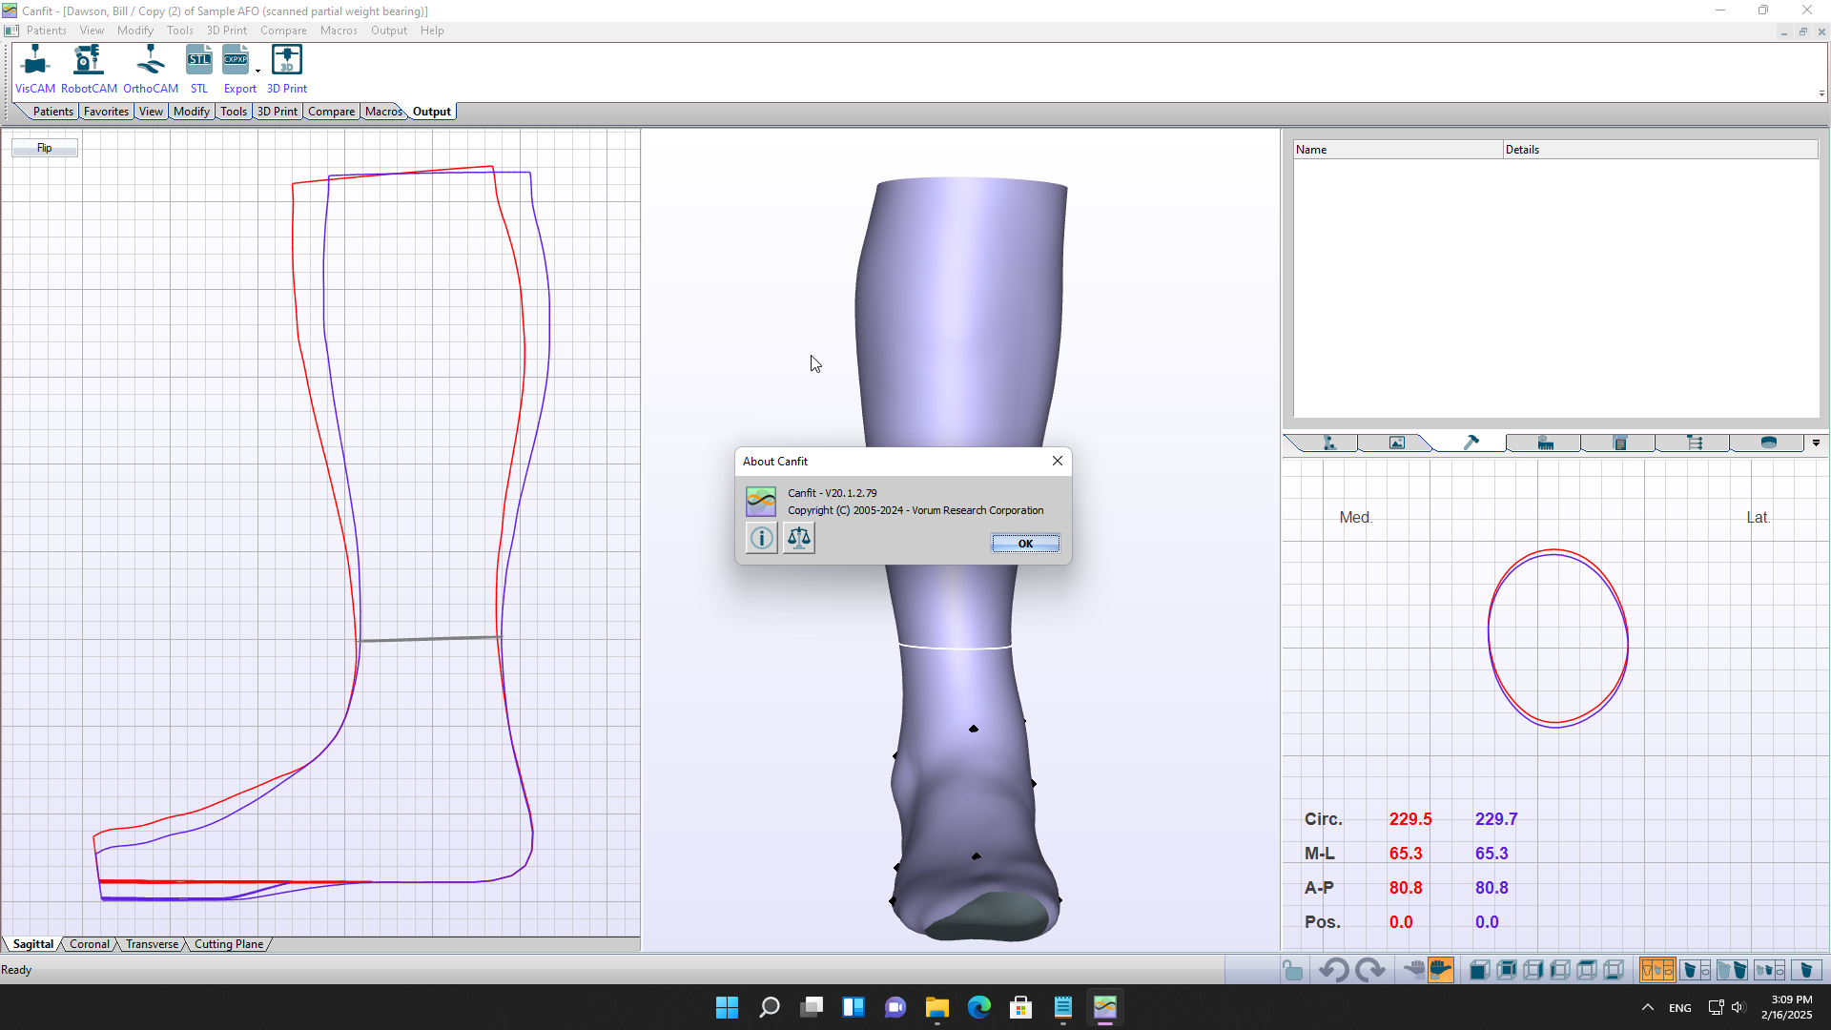
Task: Toggle shape plus cross-section layout
Action: coord(1696,971)
